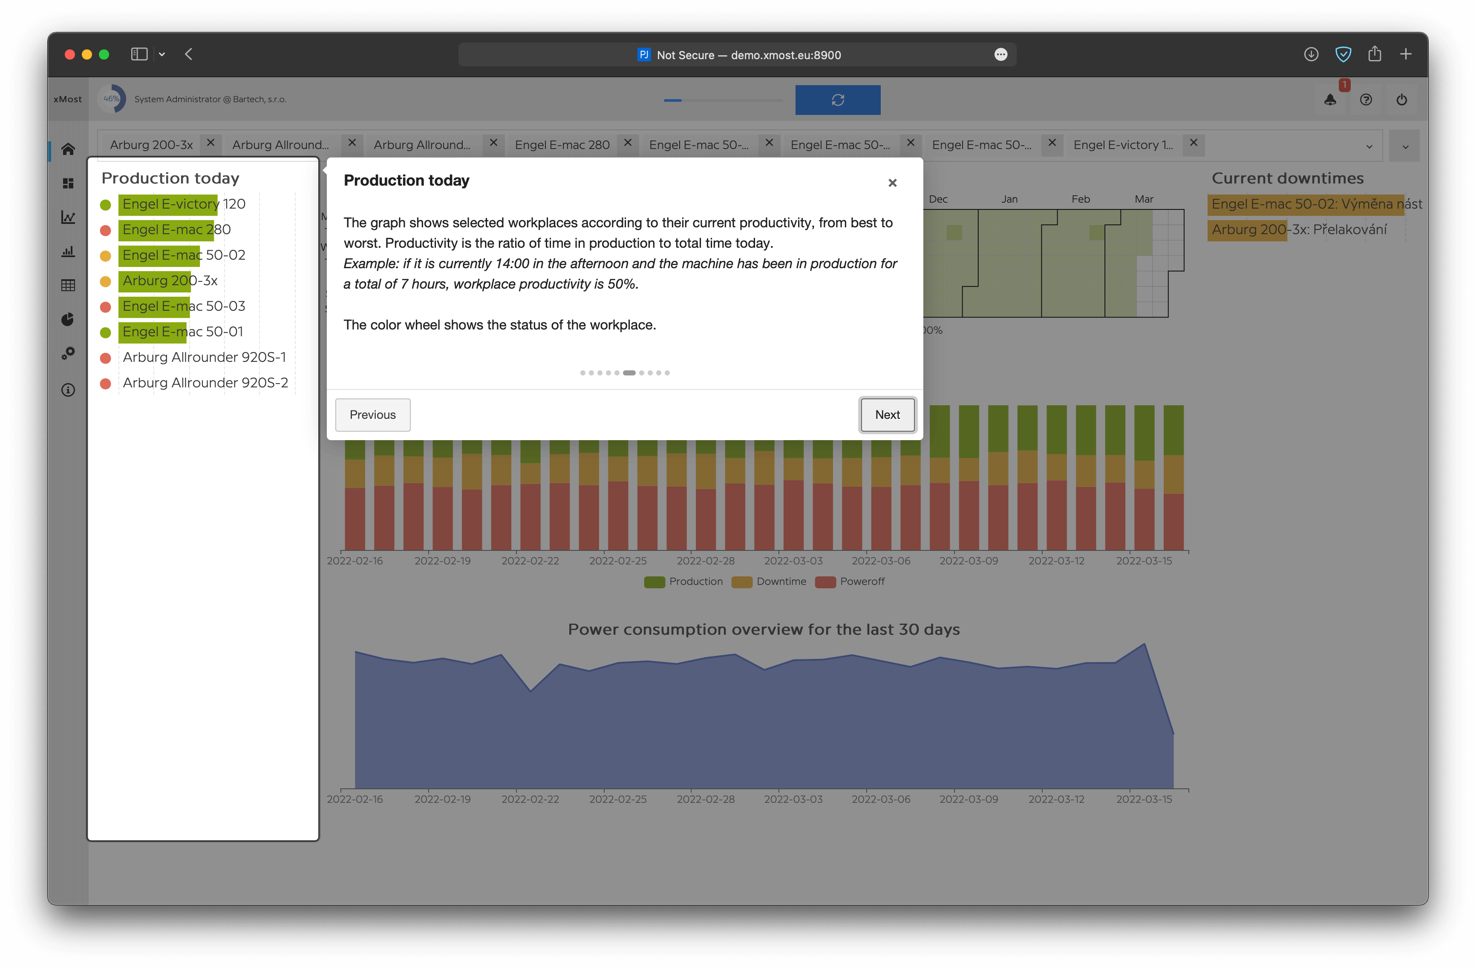1476x968 pixels.
Task: Click the notifications bell icon
Action: point(1330,100)
